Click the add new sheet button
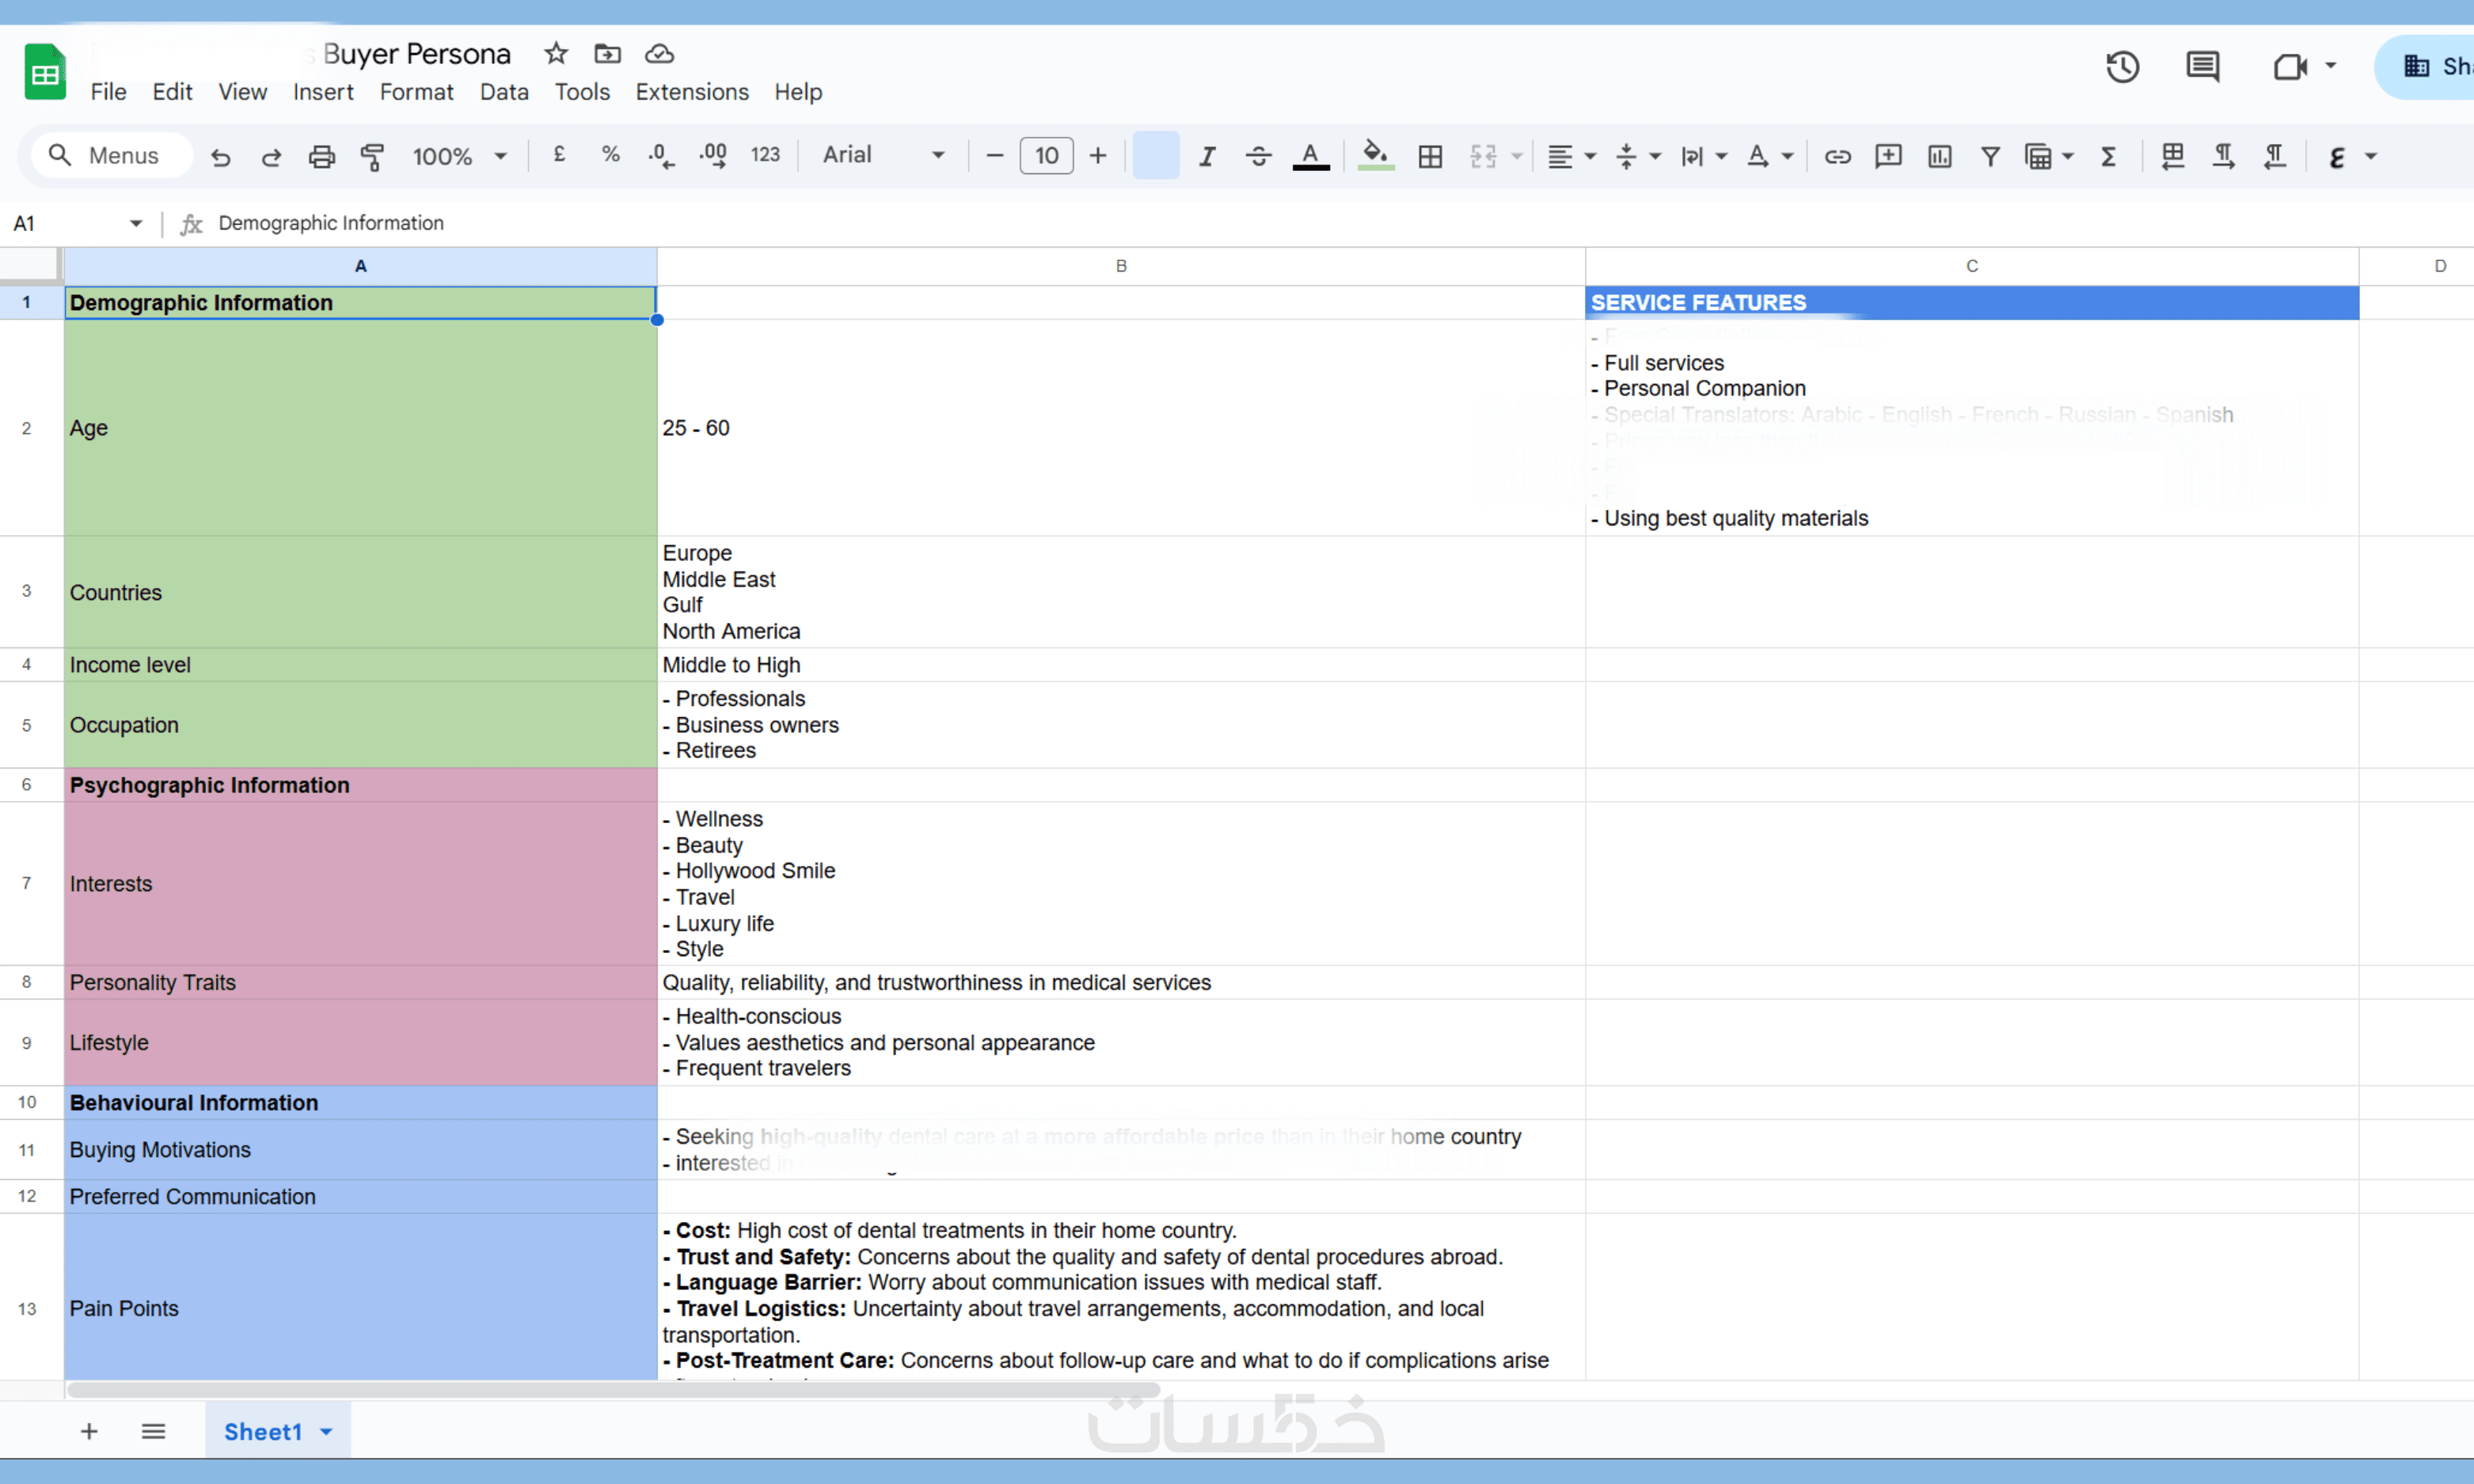 pyautogui.click(x=89, y=1432)
